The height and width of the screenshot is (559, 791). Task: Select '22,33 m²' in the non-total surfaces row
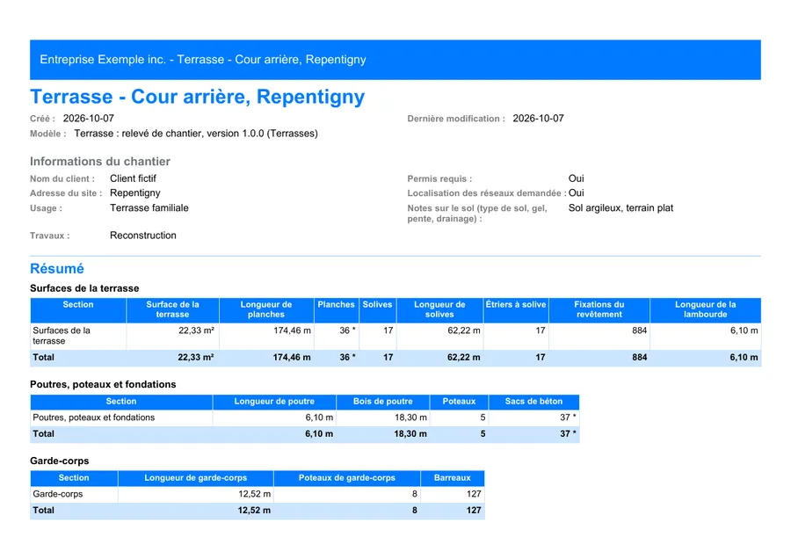(196, 330)
